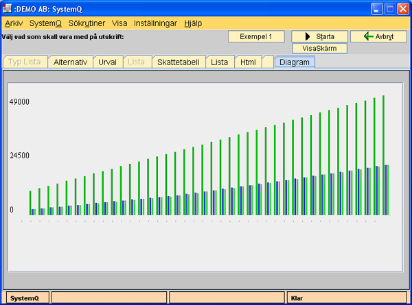Click the Klar status field
Image resolution: width=412 pixels, height=305 pixels.
pyautogui.click(x=347, y=298)
